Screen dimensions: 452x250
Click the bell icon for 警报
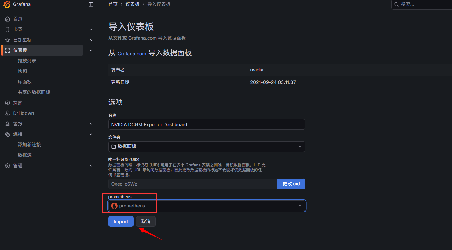coord(8,124)
